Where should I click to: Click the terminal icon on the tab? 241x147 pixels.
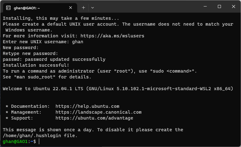8,7
